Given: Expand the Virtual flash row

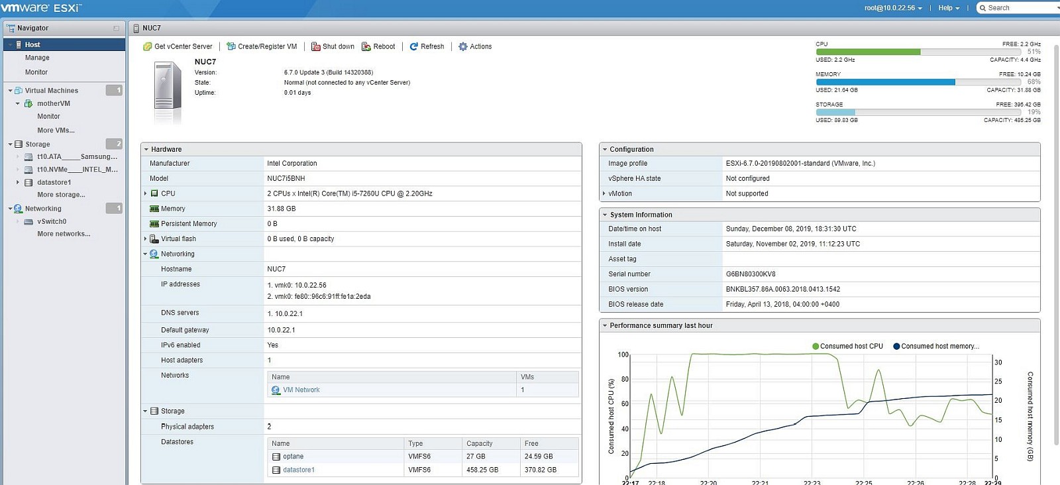Looking at the screenshot, I should (145, 239).
